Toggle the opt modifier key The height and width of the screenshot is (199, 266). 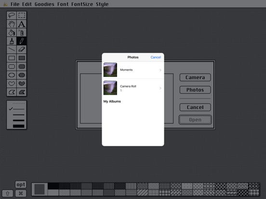(x=21, y=185)
